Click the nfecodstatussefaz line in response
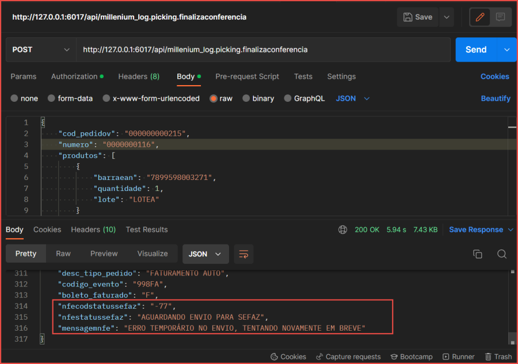The image size is (518, 364). pos(117,306)
